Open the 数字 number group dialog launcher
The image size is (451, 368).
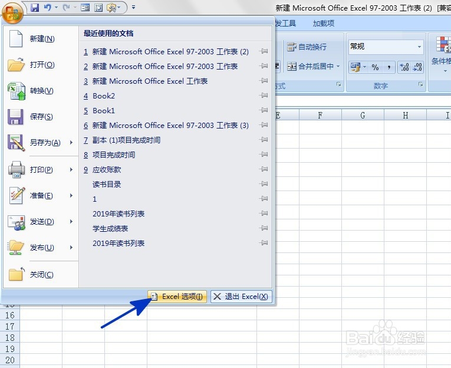tap(421, 84)
